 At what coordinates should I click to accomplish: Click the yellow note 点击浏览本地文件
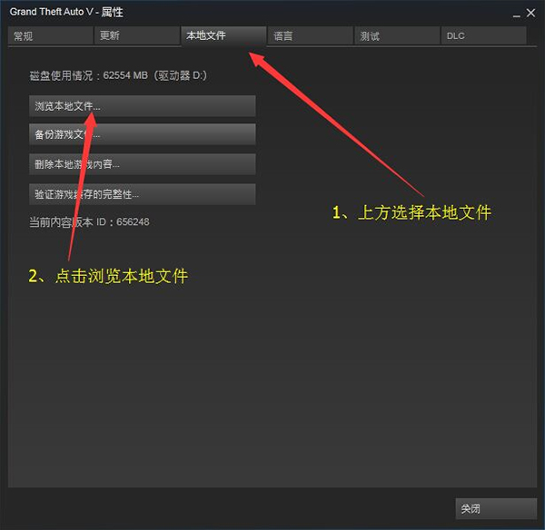point(108,277)
